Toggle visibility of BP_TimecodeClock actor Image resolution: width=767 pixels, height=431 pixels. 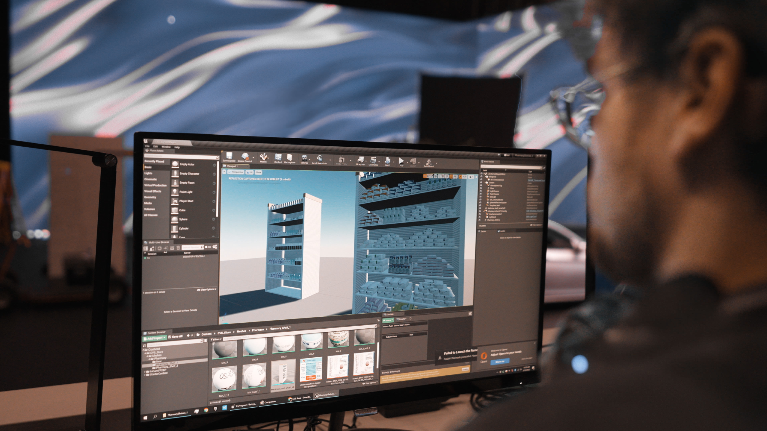[481, 180]
